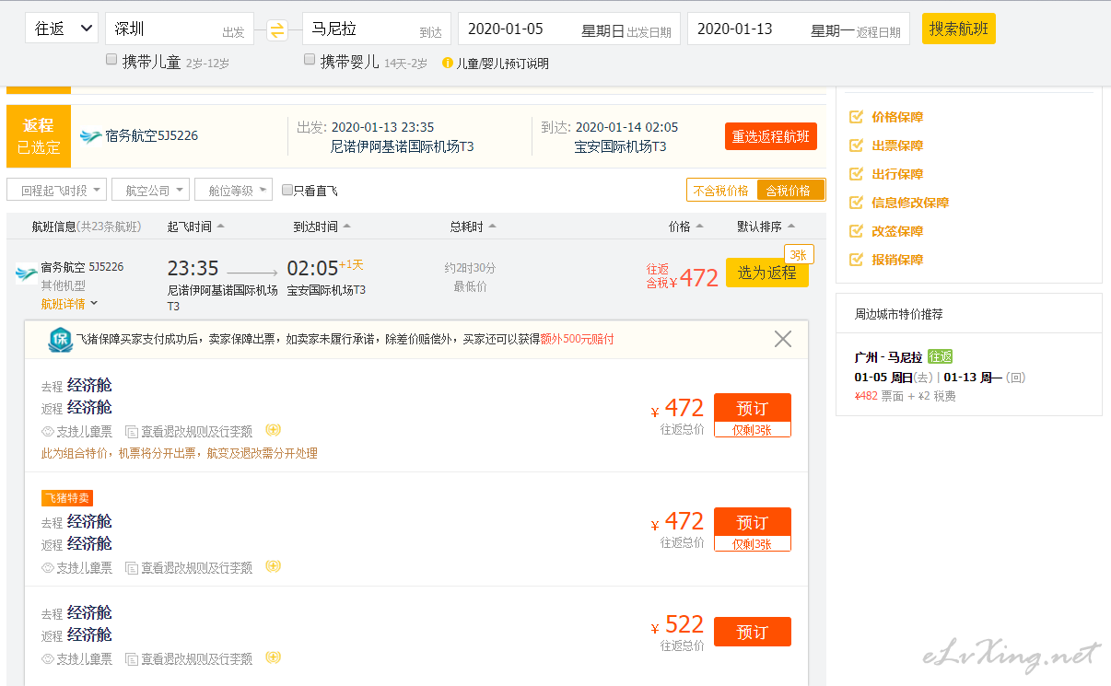Open 航空公司 airline filter dropdown

(151, 190)
